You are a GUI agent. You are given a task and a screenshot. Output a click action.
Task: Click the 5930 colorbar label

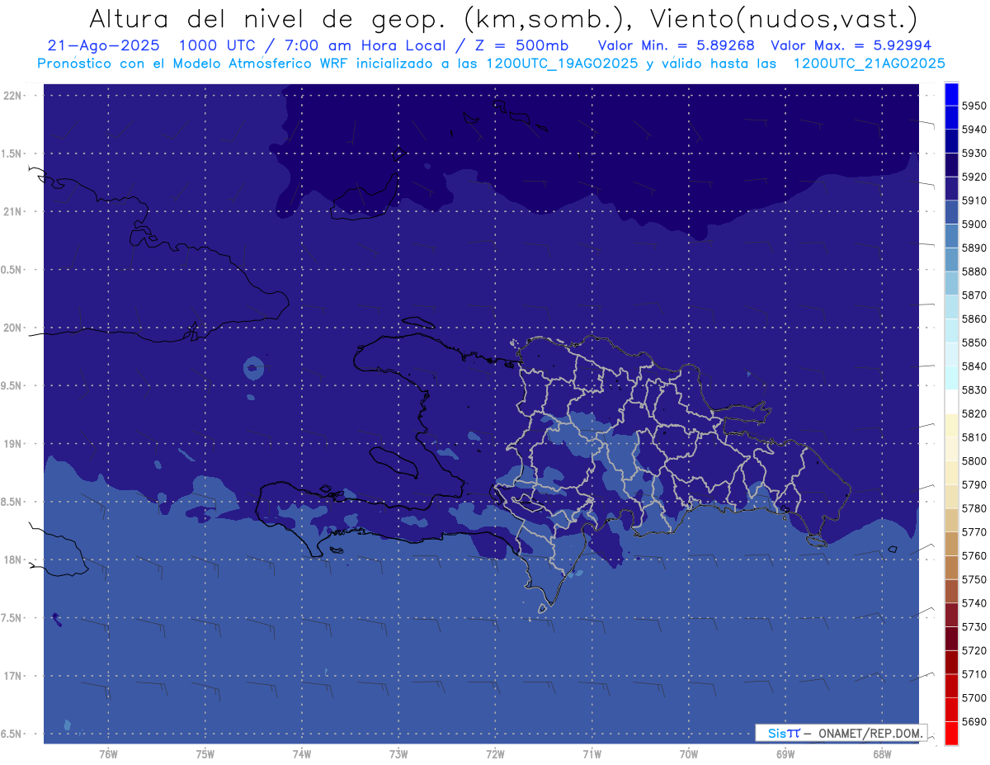[x=974, y=153]
